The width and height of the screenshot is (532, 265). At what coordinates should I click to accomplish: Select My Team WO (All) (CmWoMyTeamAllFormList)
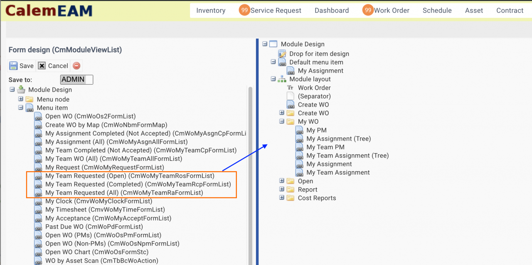click(x=114, y=159)
